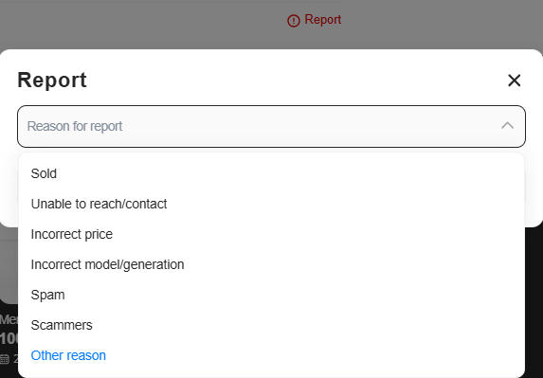
Task: Select Incorrect model/generation reason
Action: pos(271,264)
